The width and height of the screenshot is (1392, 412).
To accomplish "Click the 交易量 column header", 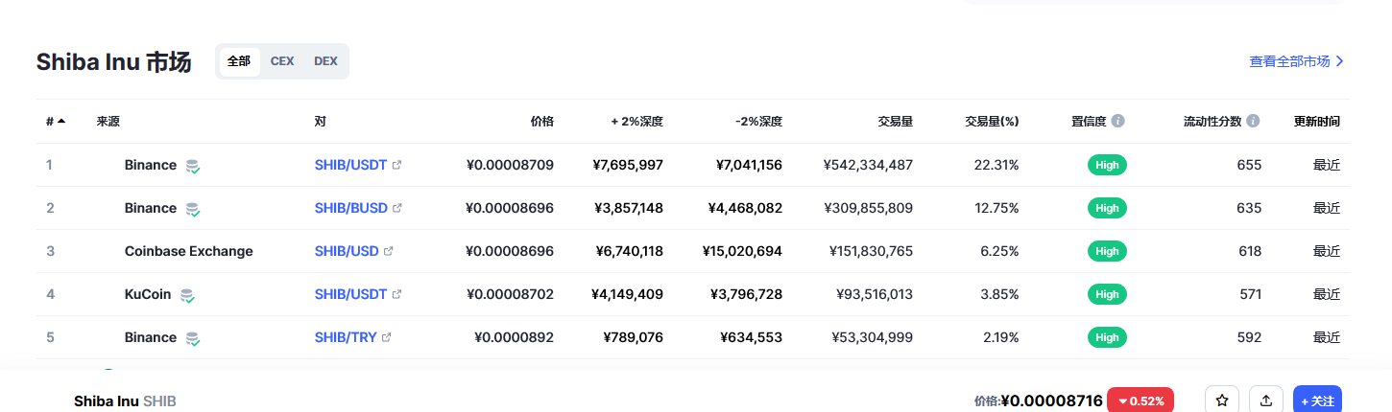I will point(895,122).
